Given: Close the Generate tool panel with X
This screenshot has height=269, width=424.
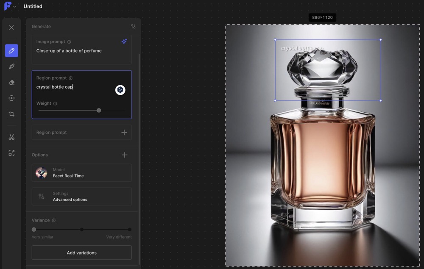Looking at the screenshot, I should [x=11, y=28].
